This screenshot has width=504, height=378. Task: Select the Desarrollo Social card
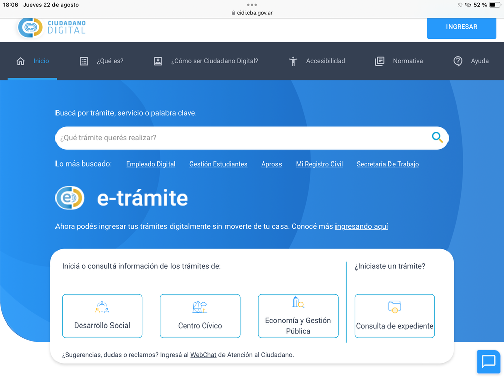[x=102, y=316]
